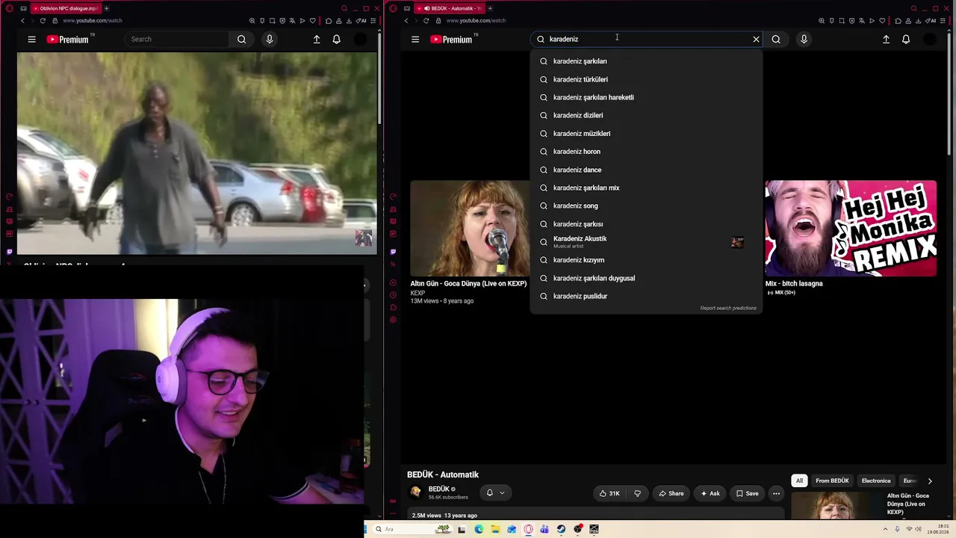
Task: Open a new tab in the right browser window
Action: pyautogui.click(x=490, y=8)
